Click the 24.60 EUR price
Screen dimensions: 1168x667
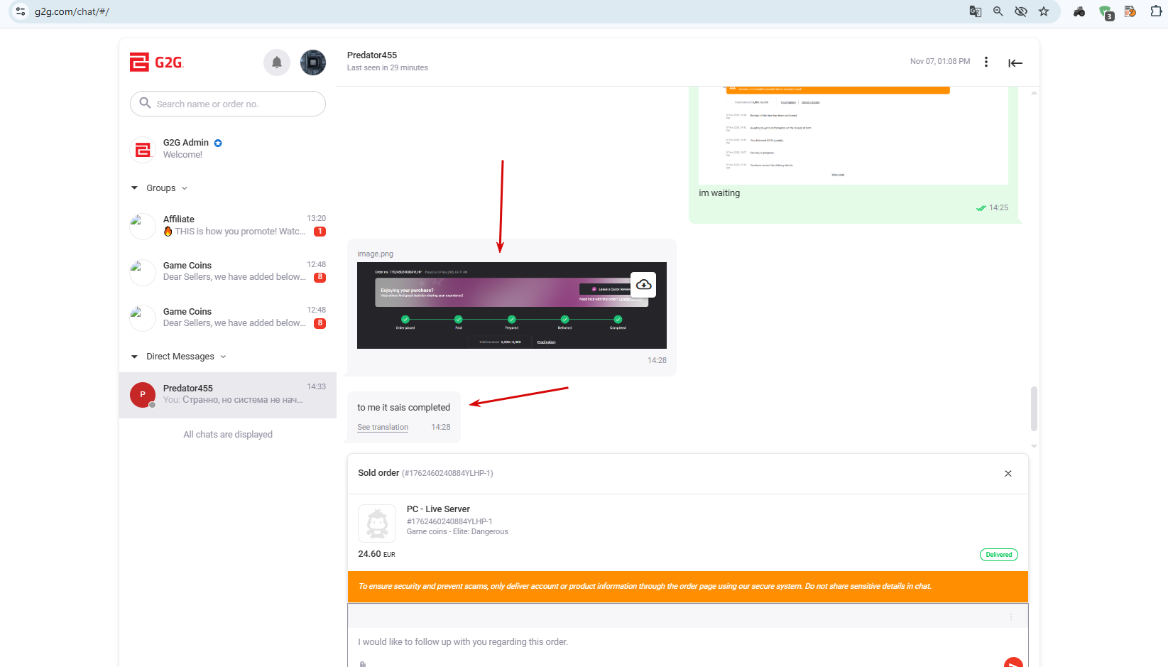[376, 554]
